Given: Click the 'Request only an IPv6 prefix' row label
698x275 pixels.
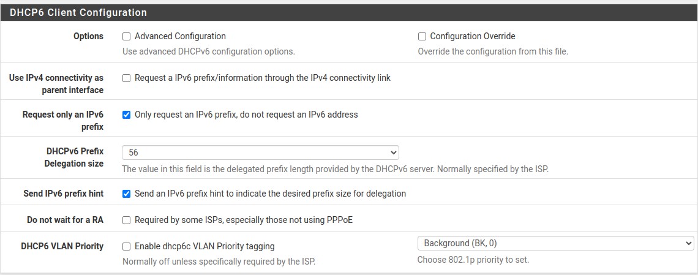Looking at the screenshot, I should 63,121.
